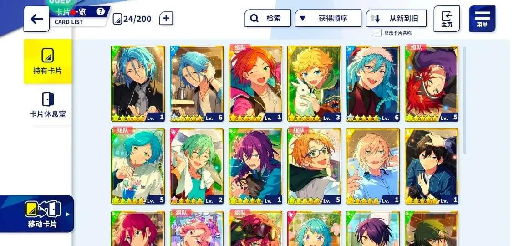Viewport: 519px width, 246px height.
Task: Open the 菜单 hamburger menu
Action: point(482,19)
